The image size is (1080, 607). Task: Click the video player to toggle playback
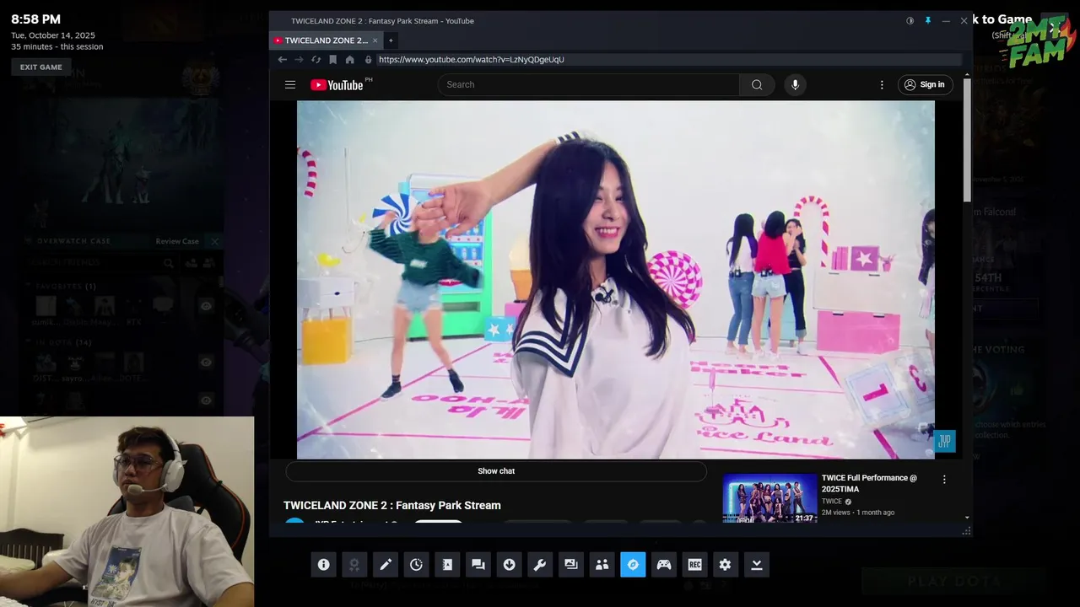(616, 280)
